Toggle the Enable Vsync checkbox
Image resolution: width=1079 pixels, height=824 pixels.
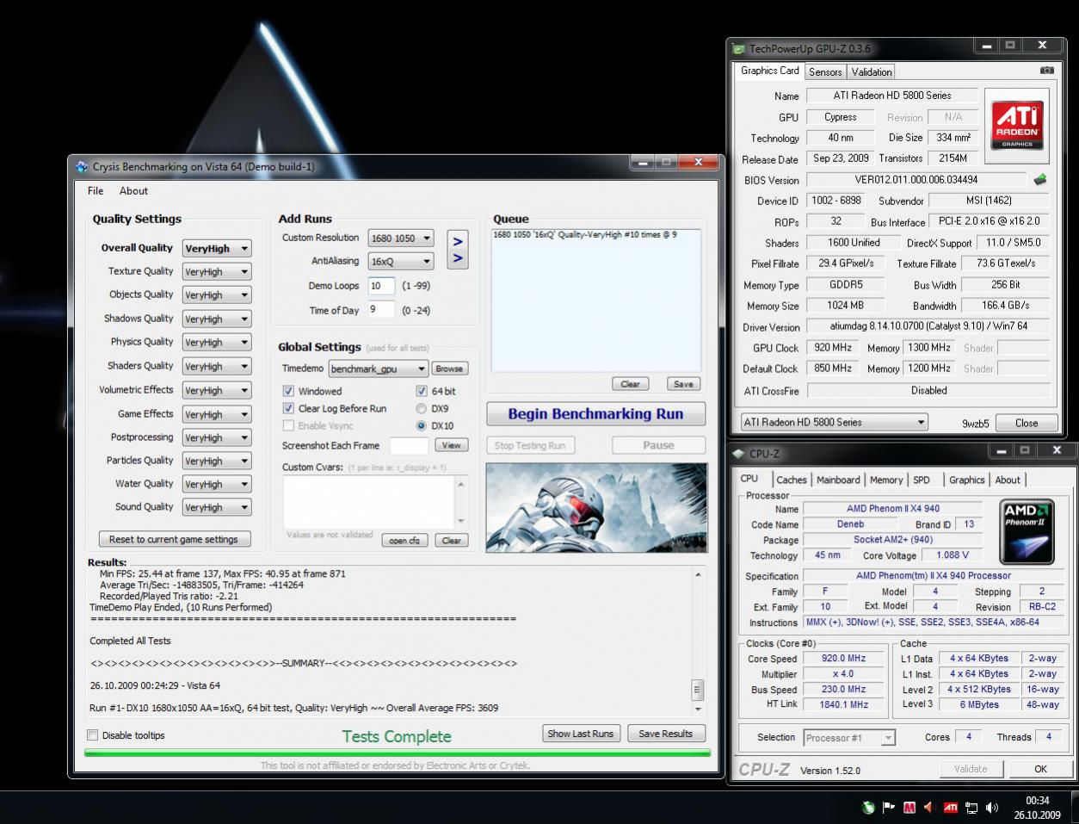point(289,425)
